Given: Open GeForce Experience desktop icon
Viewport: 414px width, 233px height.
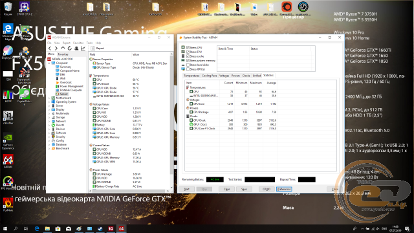Looking at the screenshot, I should [8, 142].
